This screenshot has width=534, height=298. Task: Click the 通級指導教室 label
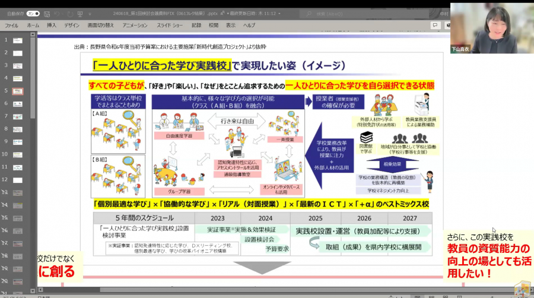[x=237, y=174]
